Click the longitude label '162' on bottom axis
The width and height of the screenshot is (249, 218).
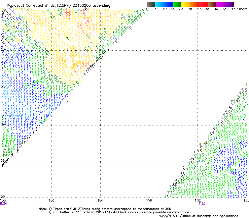coord(198,200)
